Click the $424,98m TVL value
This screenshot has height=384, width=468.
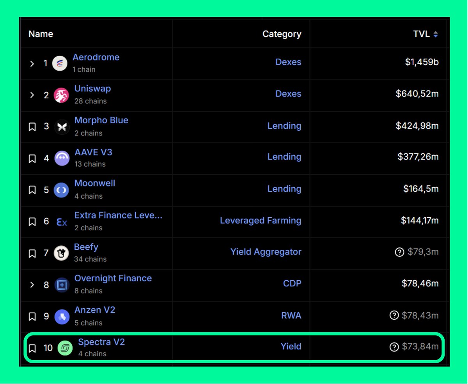click(x=417, y=126)
